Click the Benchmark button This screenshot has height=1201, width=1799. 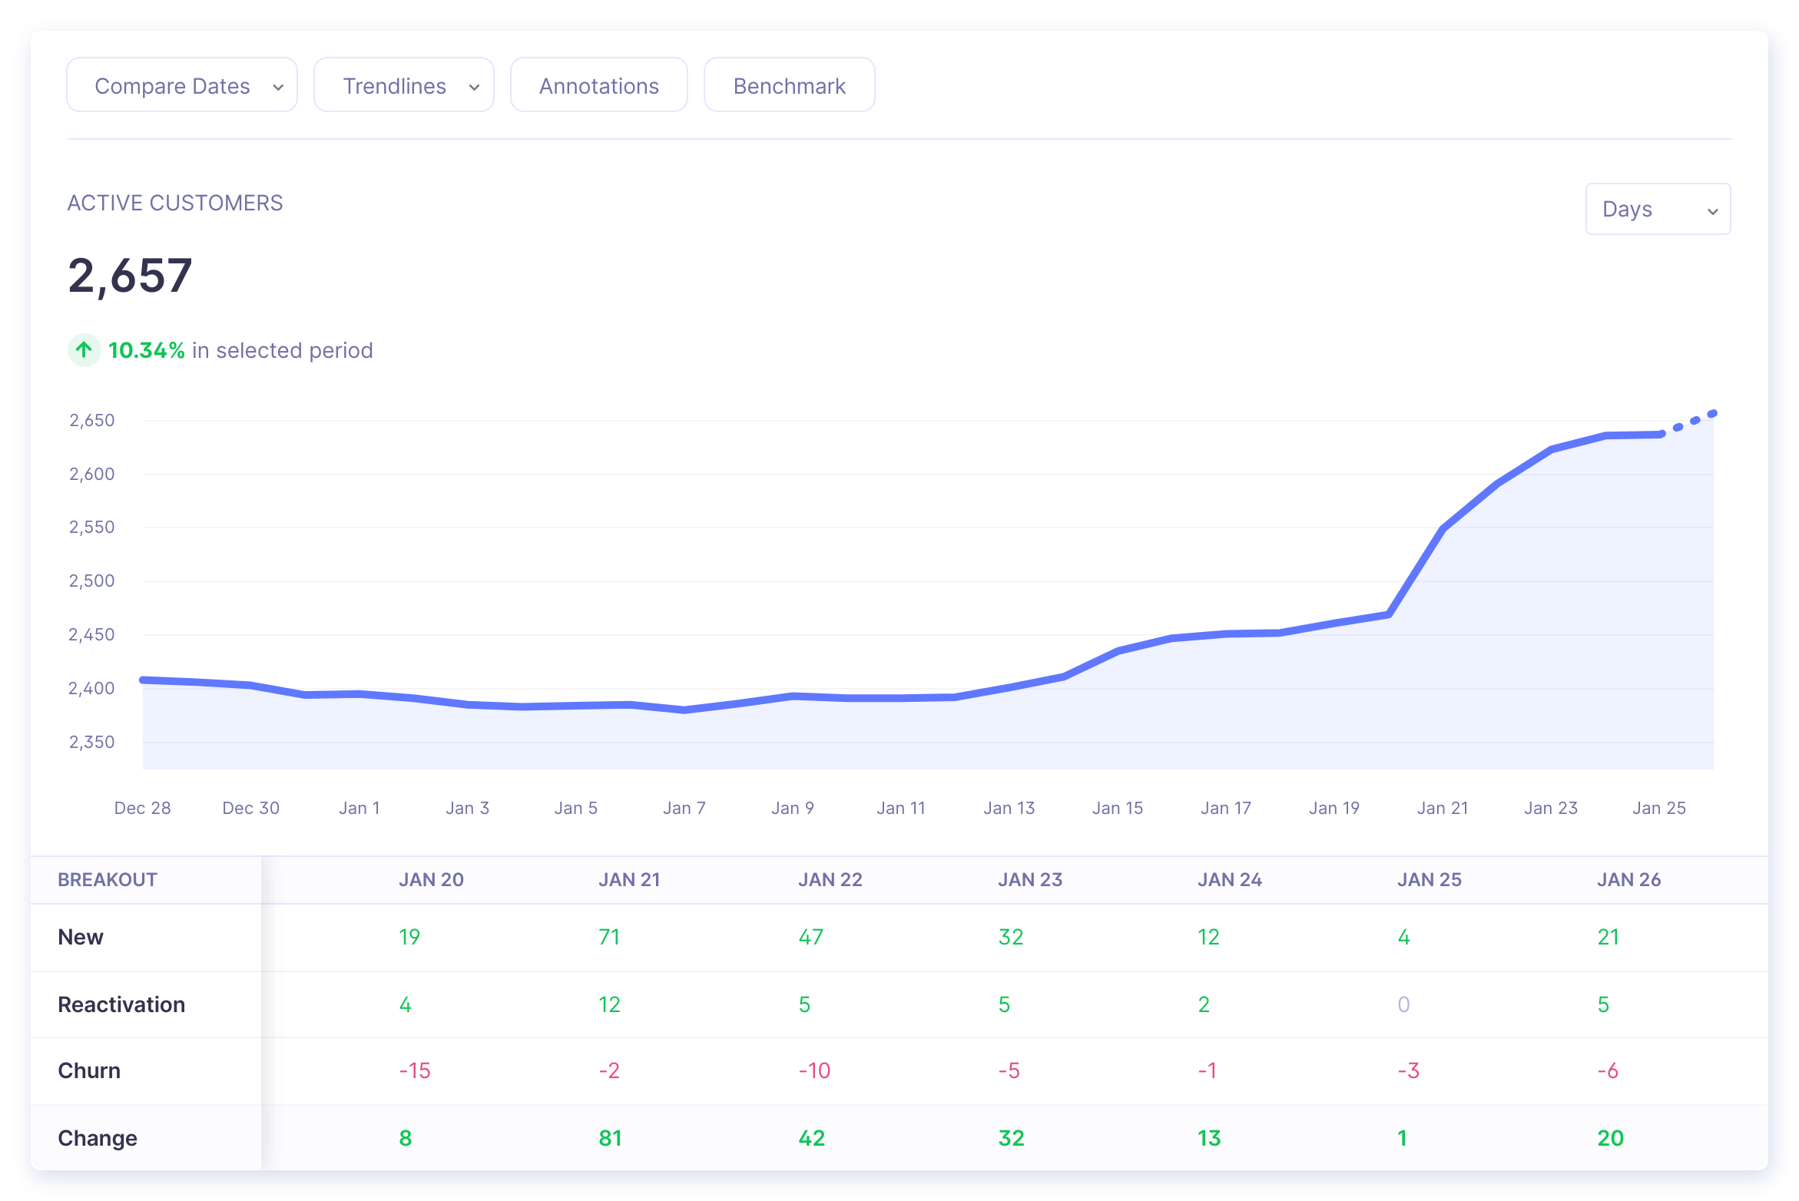[x=789, y=85]
